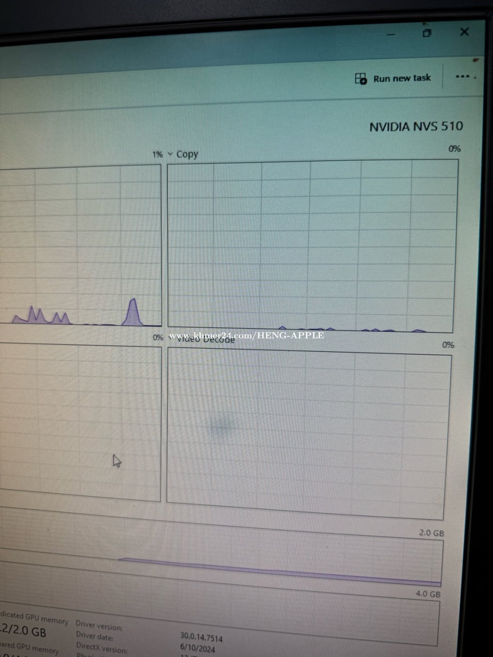Restore down the Task Manager window

click(427, 33)
